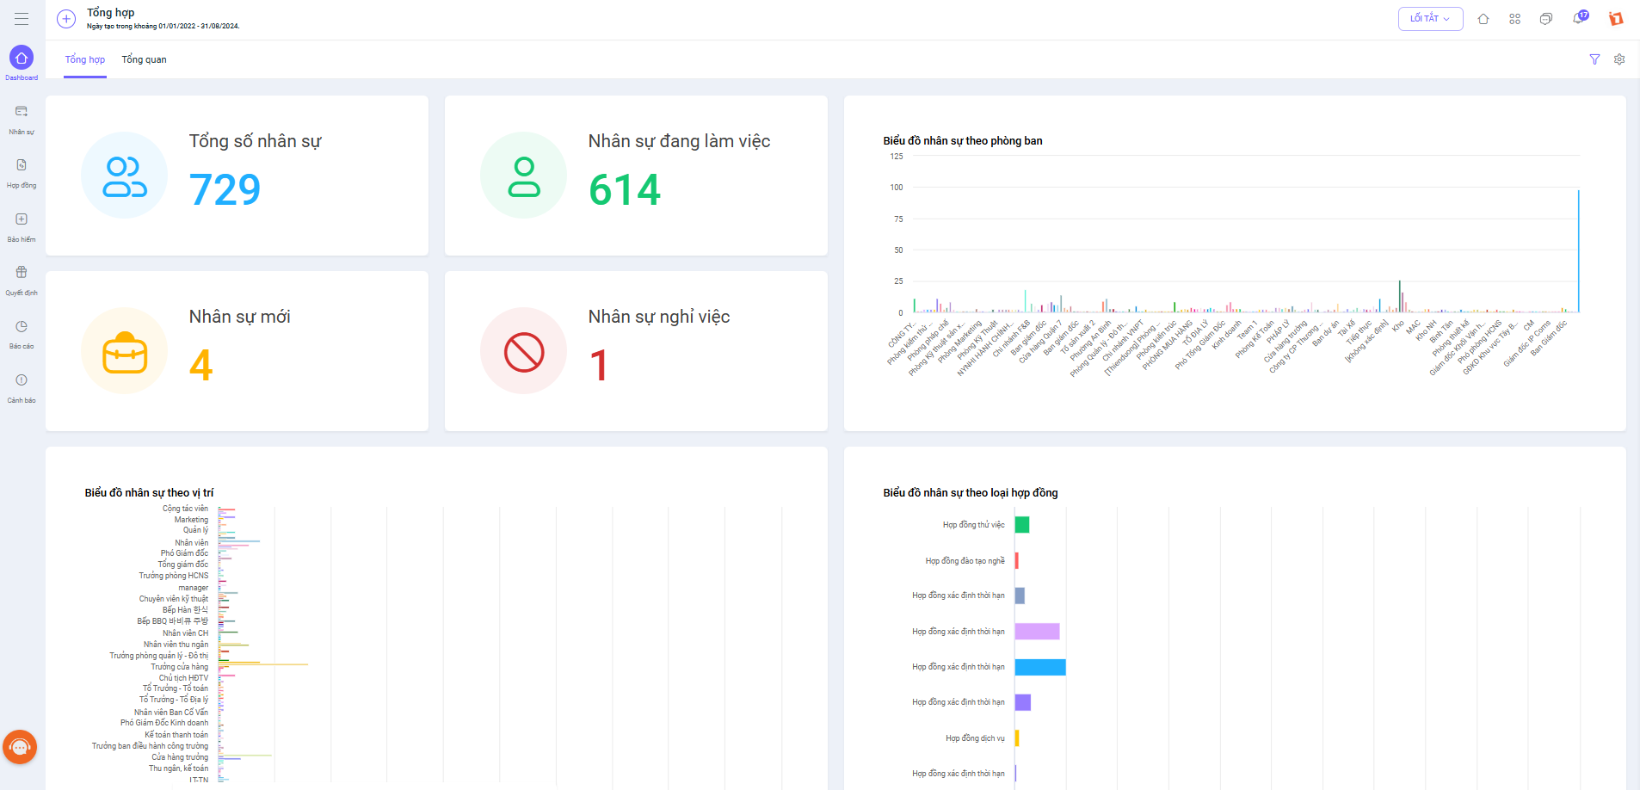Viewport: 1640px width, 790px height.
Task: Open dashboard settings gear icon
Action: (x=1619, y=59)
